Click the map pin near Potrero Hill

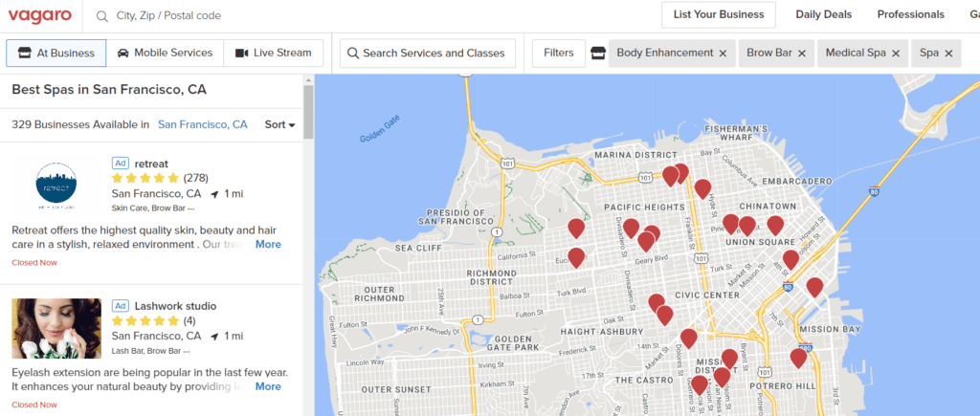tap(798, 358)
